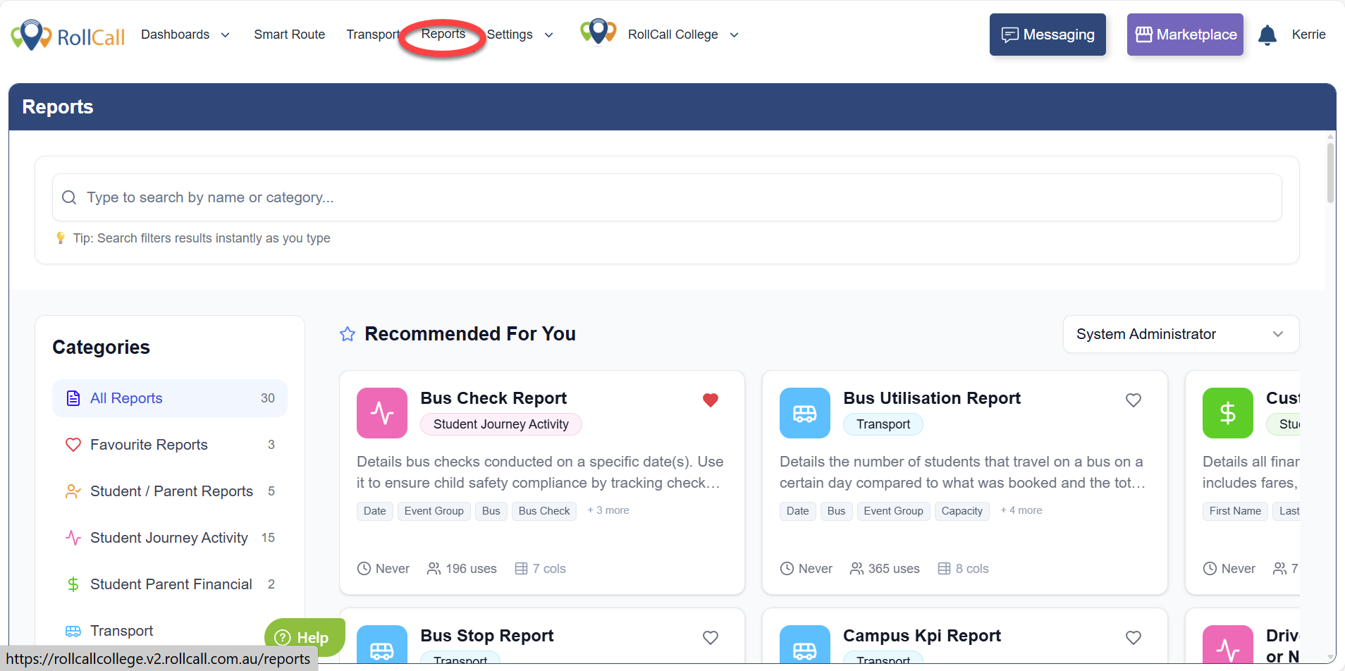This screenshot has width=1345, height=671.
Task: Open the Bus Stop Report title
Action: coord(487,636)
